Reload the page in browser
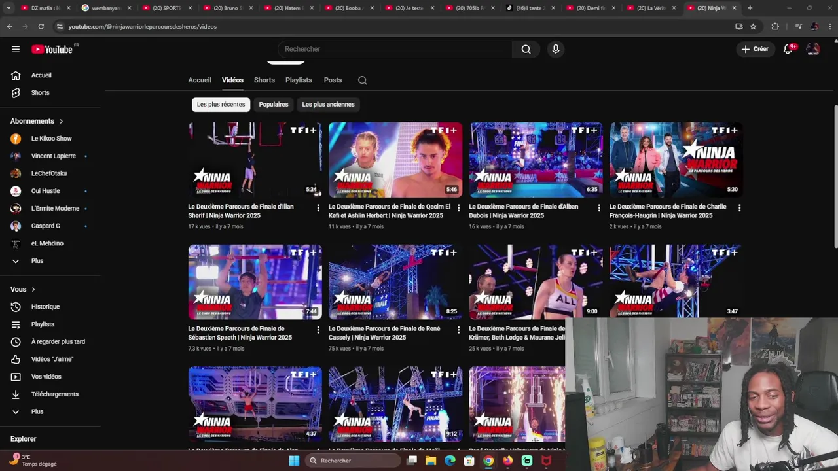The height and width of the screenshot is (471, 838). coord(41,27)
